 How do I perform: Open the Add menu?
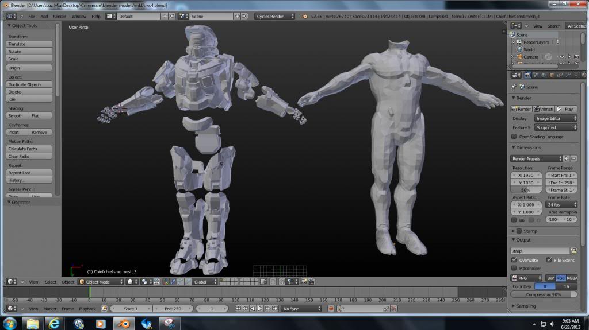(x=44, y=17)
